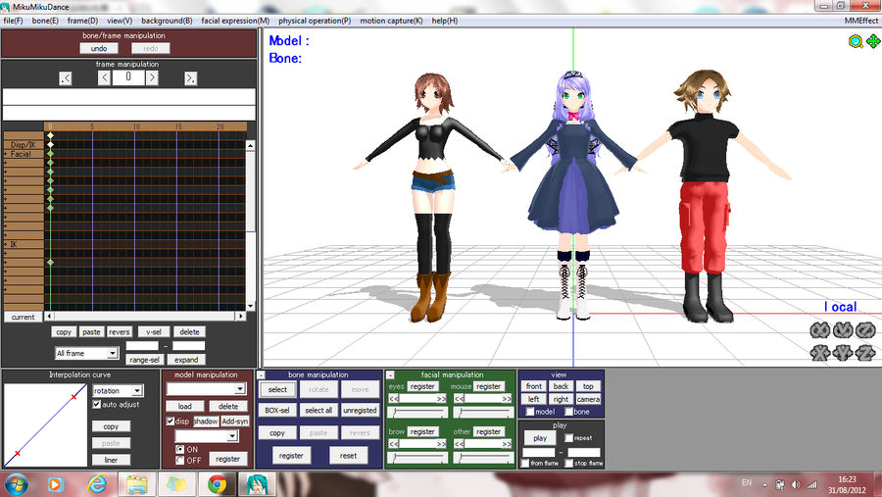Open Windows Start orb
The height and width of the screenshot is (497, 882).
[x=16, y=484]
